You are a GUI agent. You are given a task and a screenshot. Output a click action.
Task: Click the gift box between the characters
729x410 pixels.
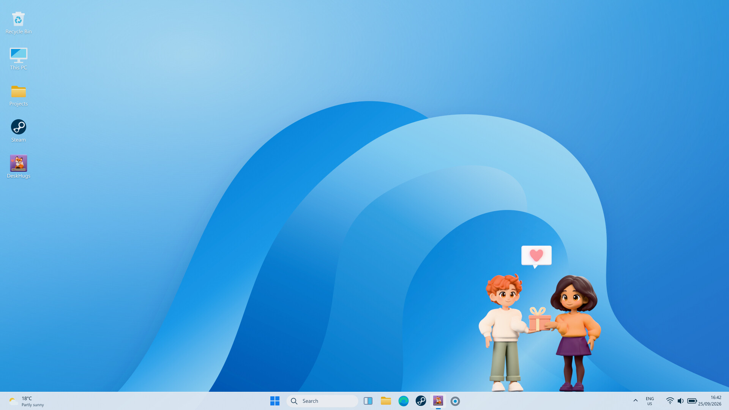tap(539, 319)
